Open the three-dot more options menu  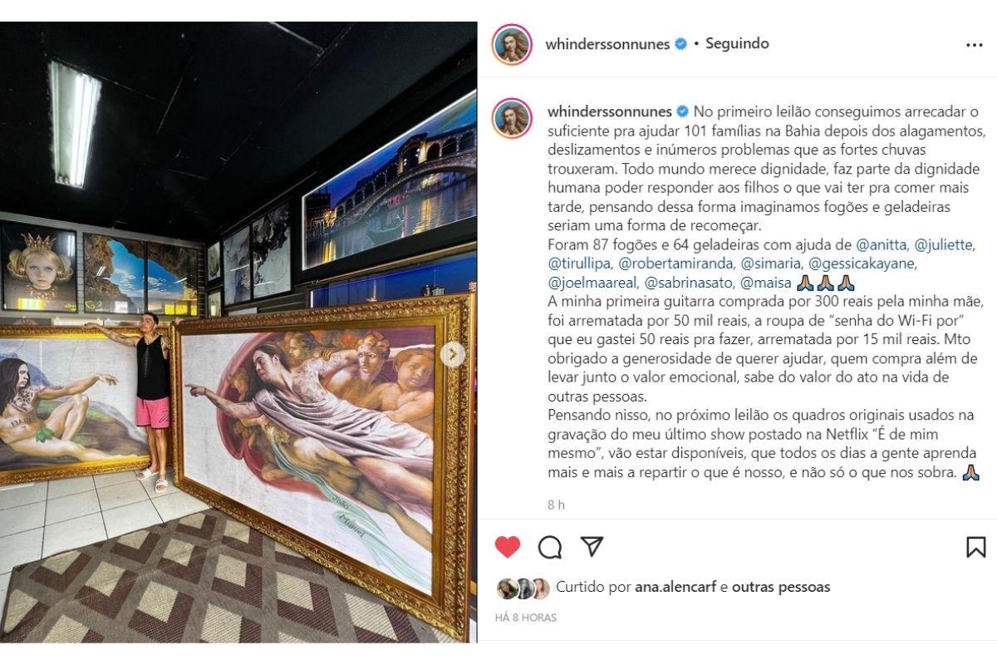pyautogui.click(x=975, y=45)
